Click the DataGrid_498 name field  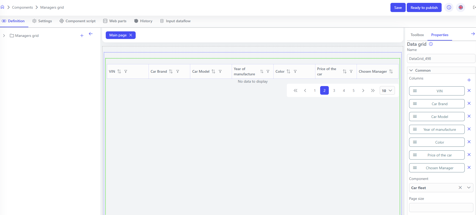[x=441, y=59]
